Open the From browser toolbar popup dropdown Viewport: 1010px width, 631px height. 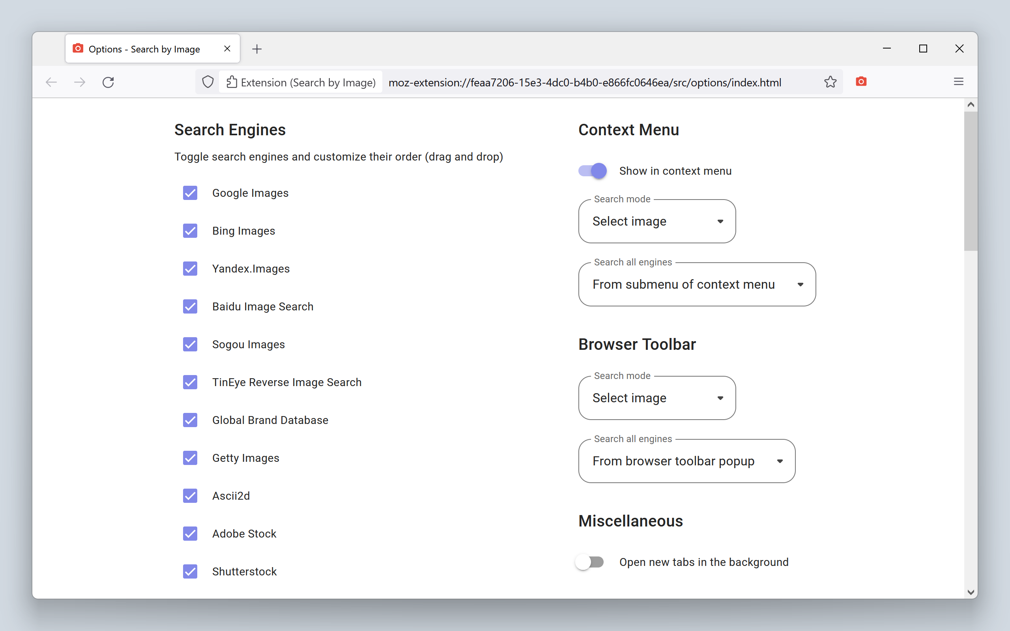coord(686,461)
